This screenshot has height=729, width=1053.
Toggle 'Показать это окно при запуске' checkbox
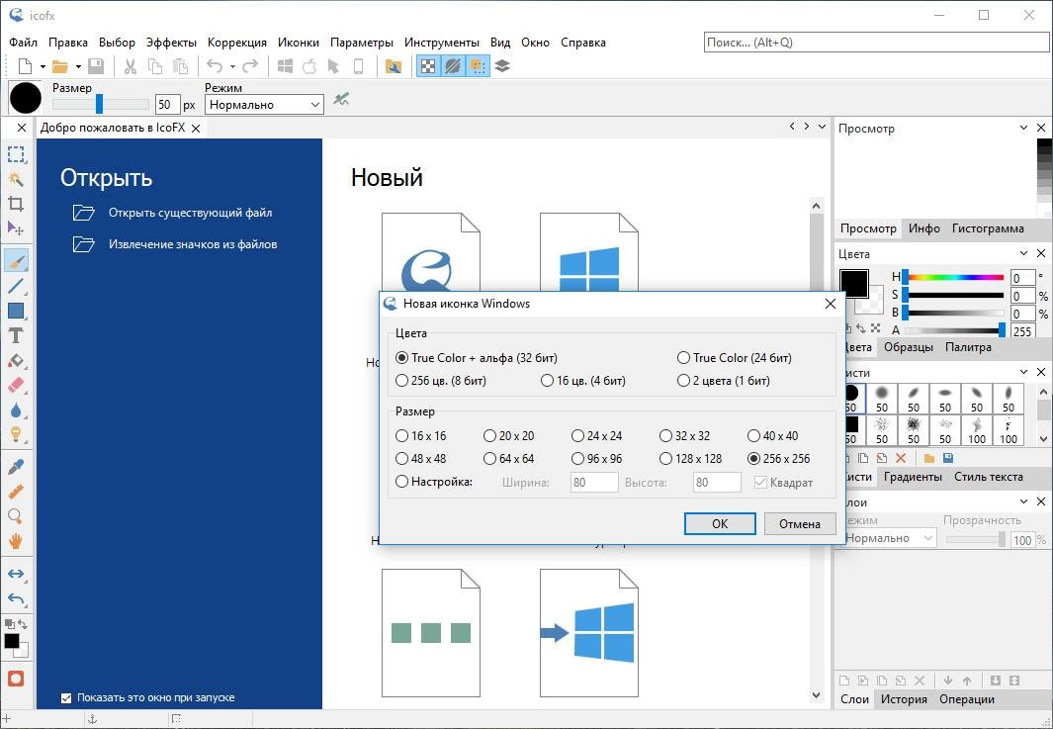click(66, 698)
